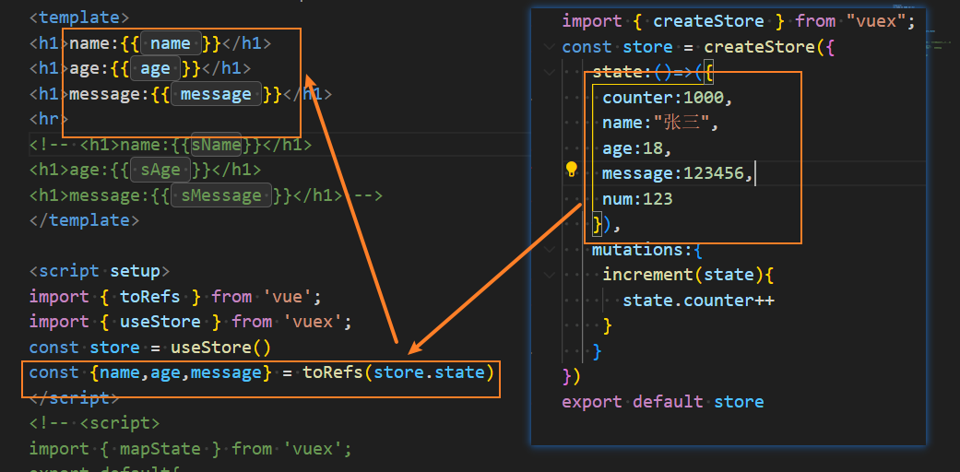The image size is (960, 472).
Task: Click 'sName' in the commented h1 line
Action: tap(216, 145)
